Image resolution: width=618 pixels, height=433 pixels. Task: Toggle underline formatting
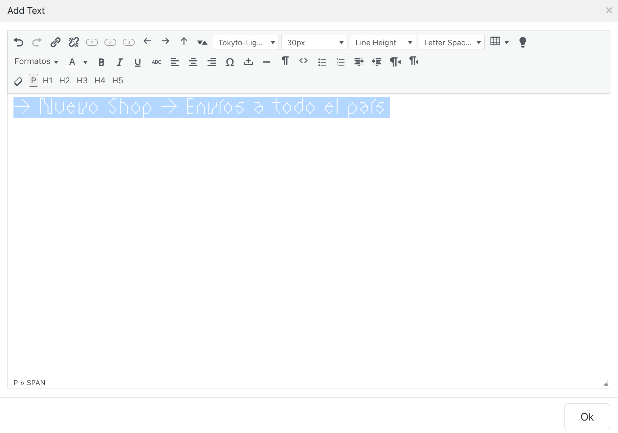(138, 62)
